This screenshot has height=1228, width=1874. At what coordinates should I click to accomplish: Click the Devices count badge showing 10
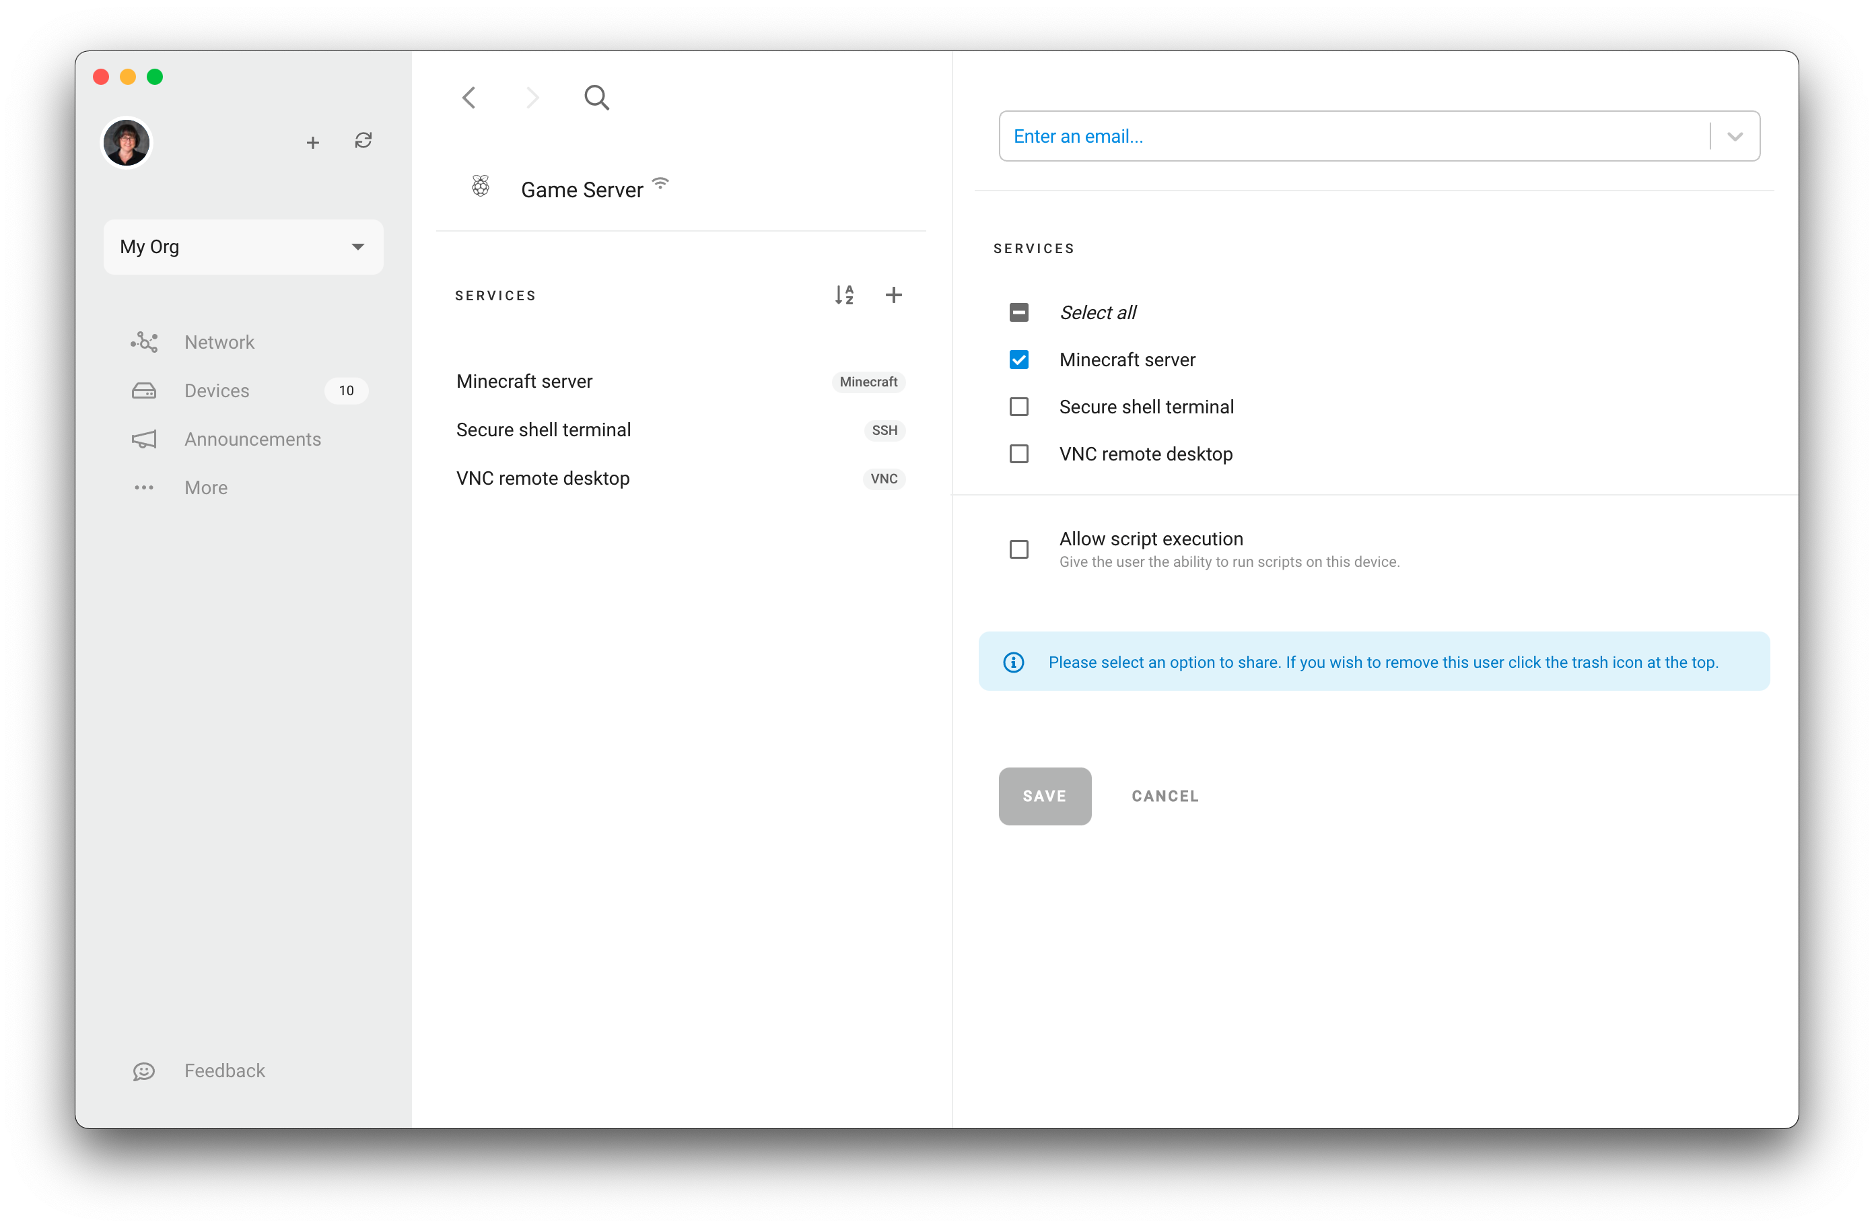coord(347,390)
